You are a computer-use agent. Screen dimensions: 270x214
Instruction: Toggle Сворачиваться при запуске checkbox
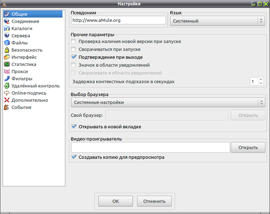(x=73, y=49)
